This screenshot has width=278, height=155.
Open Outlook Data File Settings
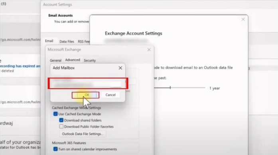[83, 134]
